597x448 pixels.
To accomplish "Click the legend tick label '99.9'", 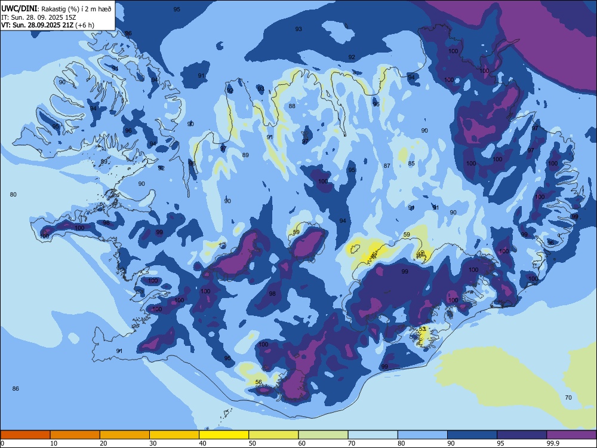I will pyautogui.click(x=553, y=443).
